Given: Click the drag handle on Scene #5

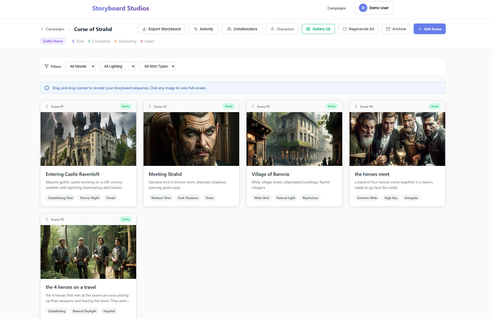Looking at the screenshot, I should [x=47, y=219].
